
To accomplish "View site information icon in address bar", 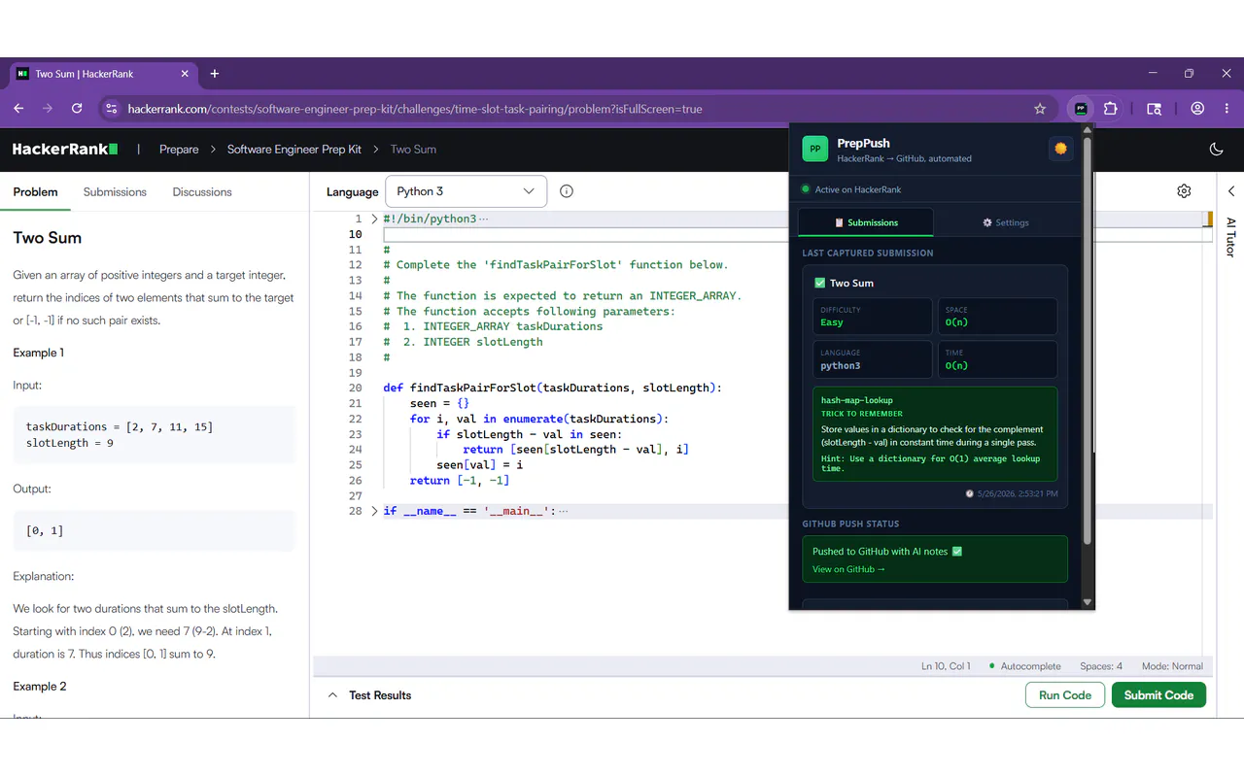I will 111,109.
